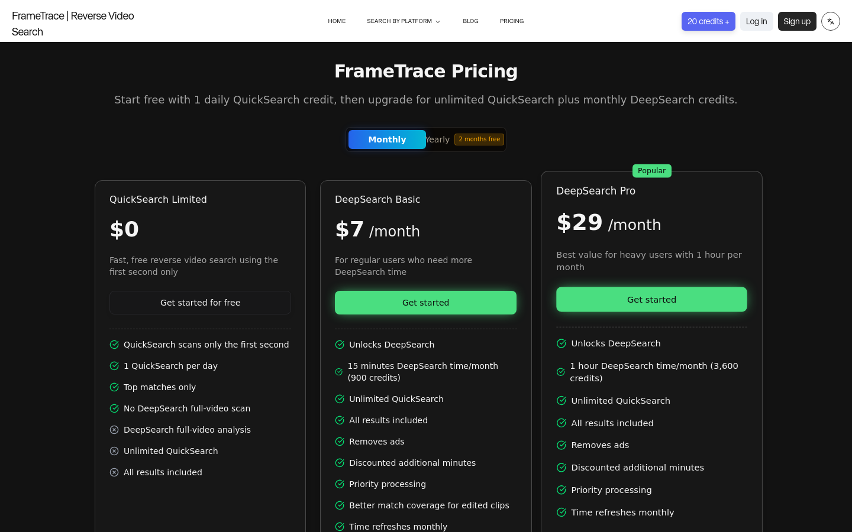Click check icon beside All results included in Basic plan
This screenshot has height=532, width=852.
[x=340, y=420]
